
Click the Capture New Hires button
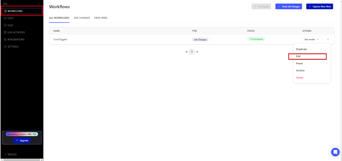coord(319,6)
